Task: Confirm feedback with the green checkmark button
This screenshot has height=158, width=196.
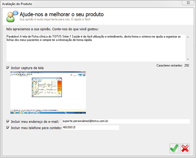Action: (174, 148)
